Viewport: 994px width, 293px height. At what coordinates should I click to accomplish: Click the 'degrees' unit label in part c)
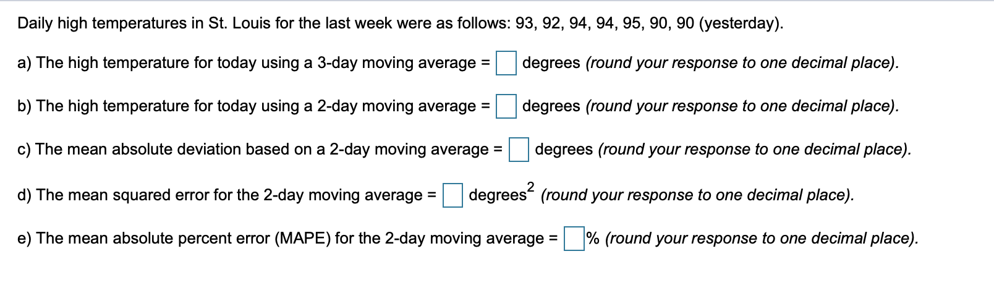(x=564, y=150)
